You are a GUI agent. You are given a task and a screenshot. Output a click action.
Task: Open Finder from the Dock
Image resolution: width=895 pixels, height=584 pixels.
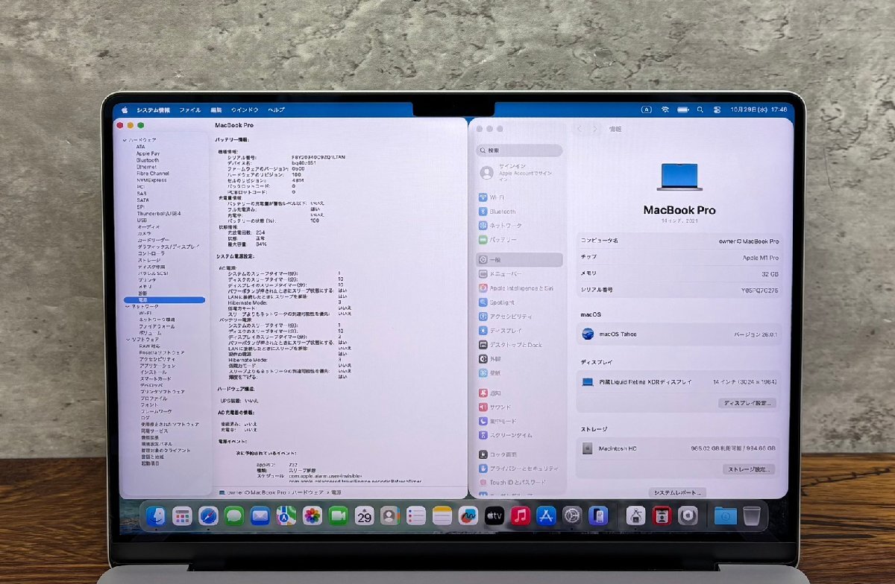click(157, 516)
